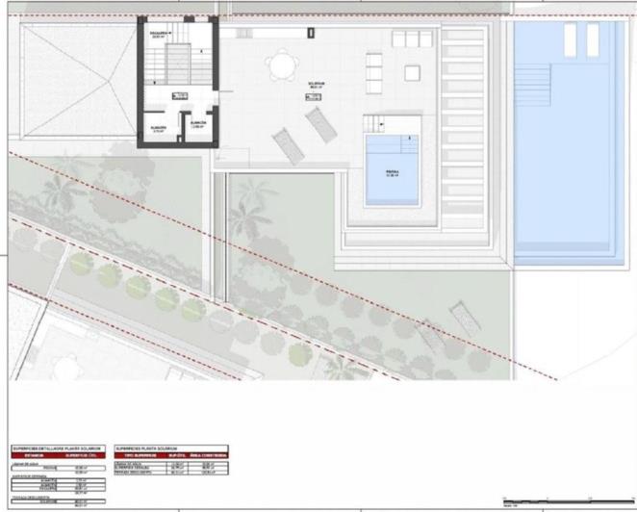
Task: Click the SOLARIUM row in detail table
Action: click(59, 501)
